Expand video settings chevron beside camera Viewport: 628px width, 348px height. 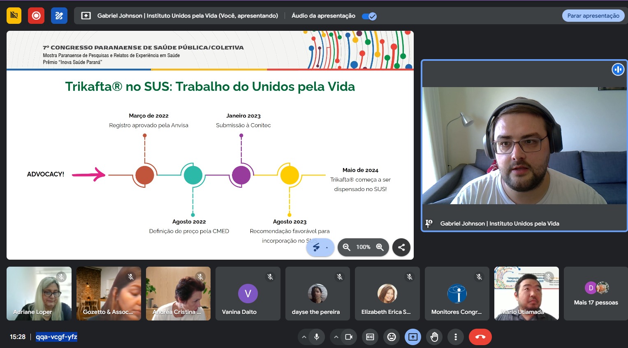pos(336,337)
